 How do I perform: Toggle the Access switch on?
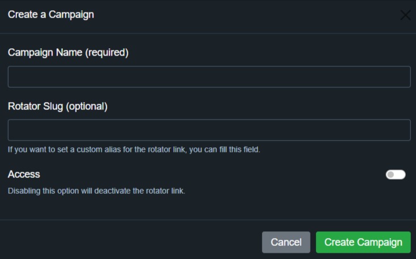pos(396,175)
